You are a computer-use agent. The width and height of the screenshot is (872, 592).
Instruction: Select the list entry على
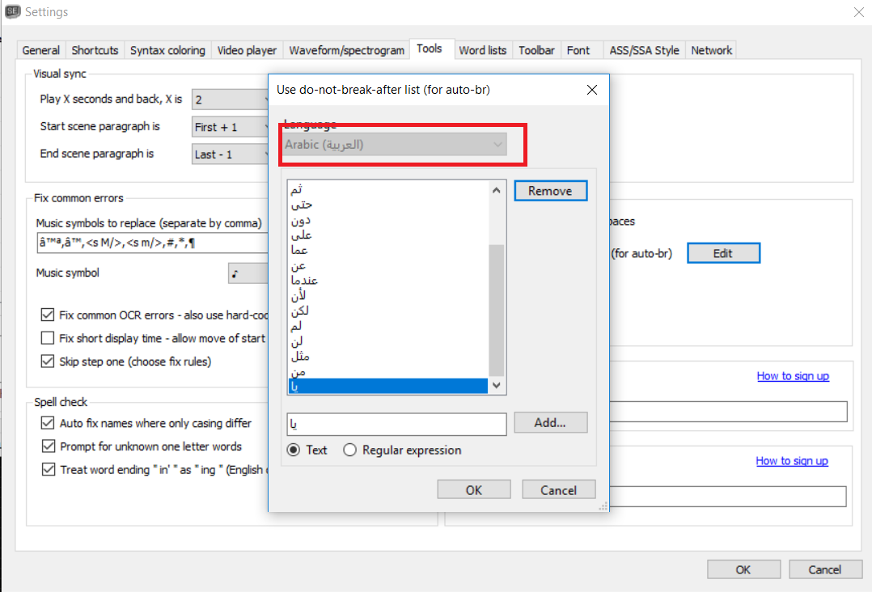click(x=388, y=235)
